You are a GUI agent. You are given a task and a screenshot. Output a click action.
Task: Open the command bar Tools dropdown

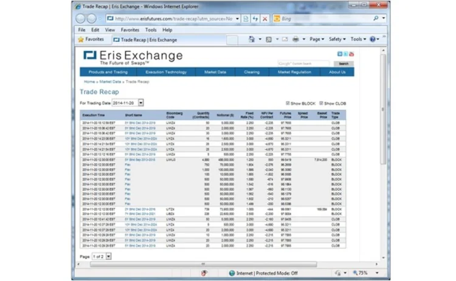point(358,39)
